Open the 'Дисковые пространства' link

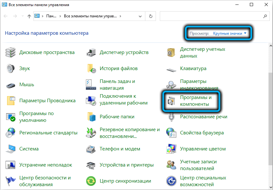click(x=47, y=52)
